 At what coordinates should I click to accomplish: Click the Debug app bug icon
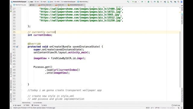[148, 2]
